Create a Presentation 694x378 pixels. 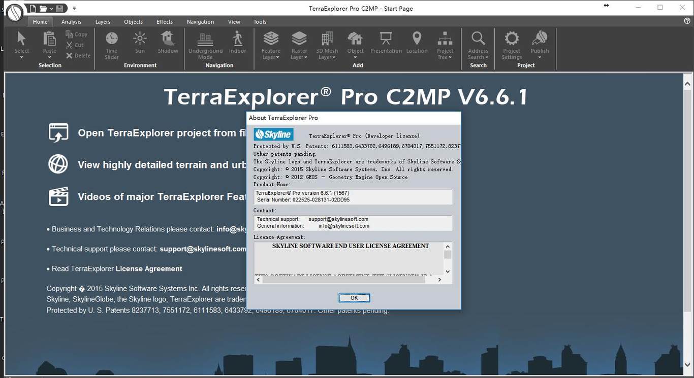pos(386,42)
